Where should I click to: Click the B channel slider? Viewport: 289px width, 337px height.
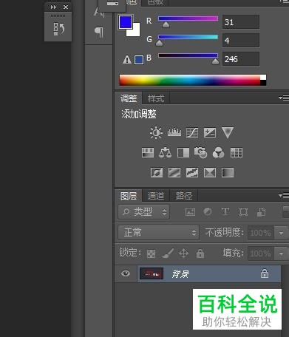coord(188,55)
